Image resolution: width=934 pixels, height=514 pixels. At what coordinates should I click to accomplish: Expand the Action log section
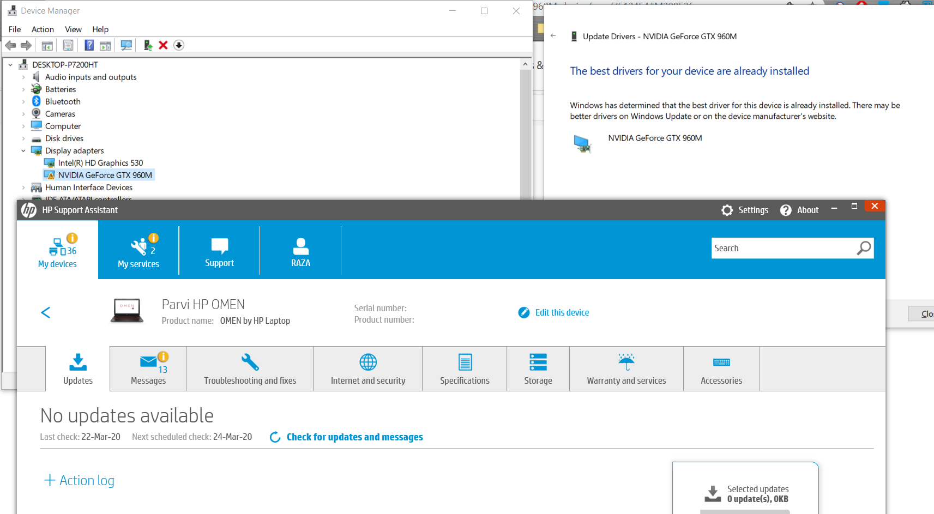point(79,480)
